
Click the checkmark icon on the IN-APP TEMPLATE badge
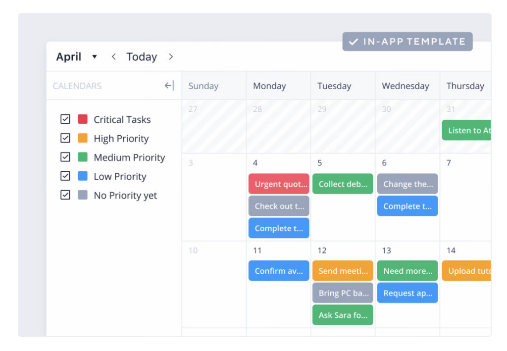point(353,42)
